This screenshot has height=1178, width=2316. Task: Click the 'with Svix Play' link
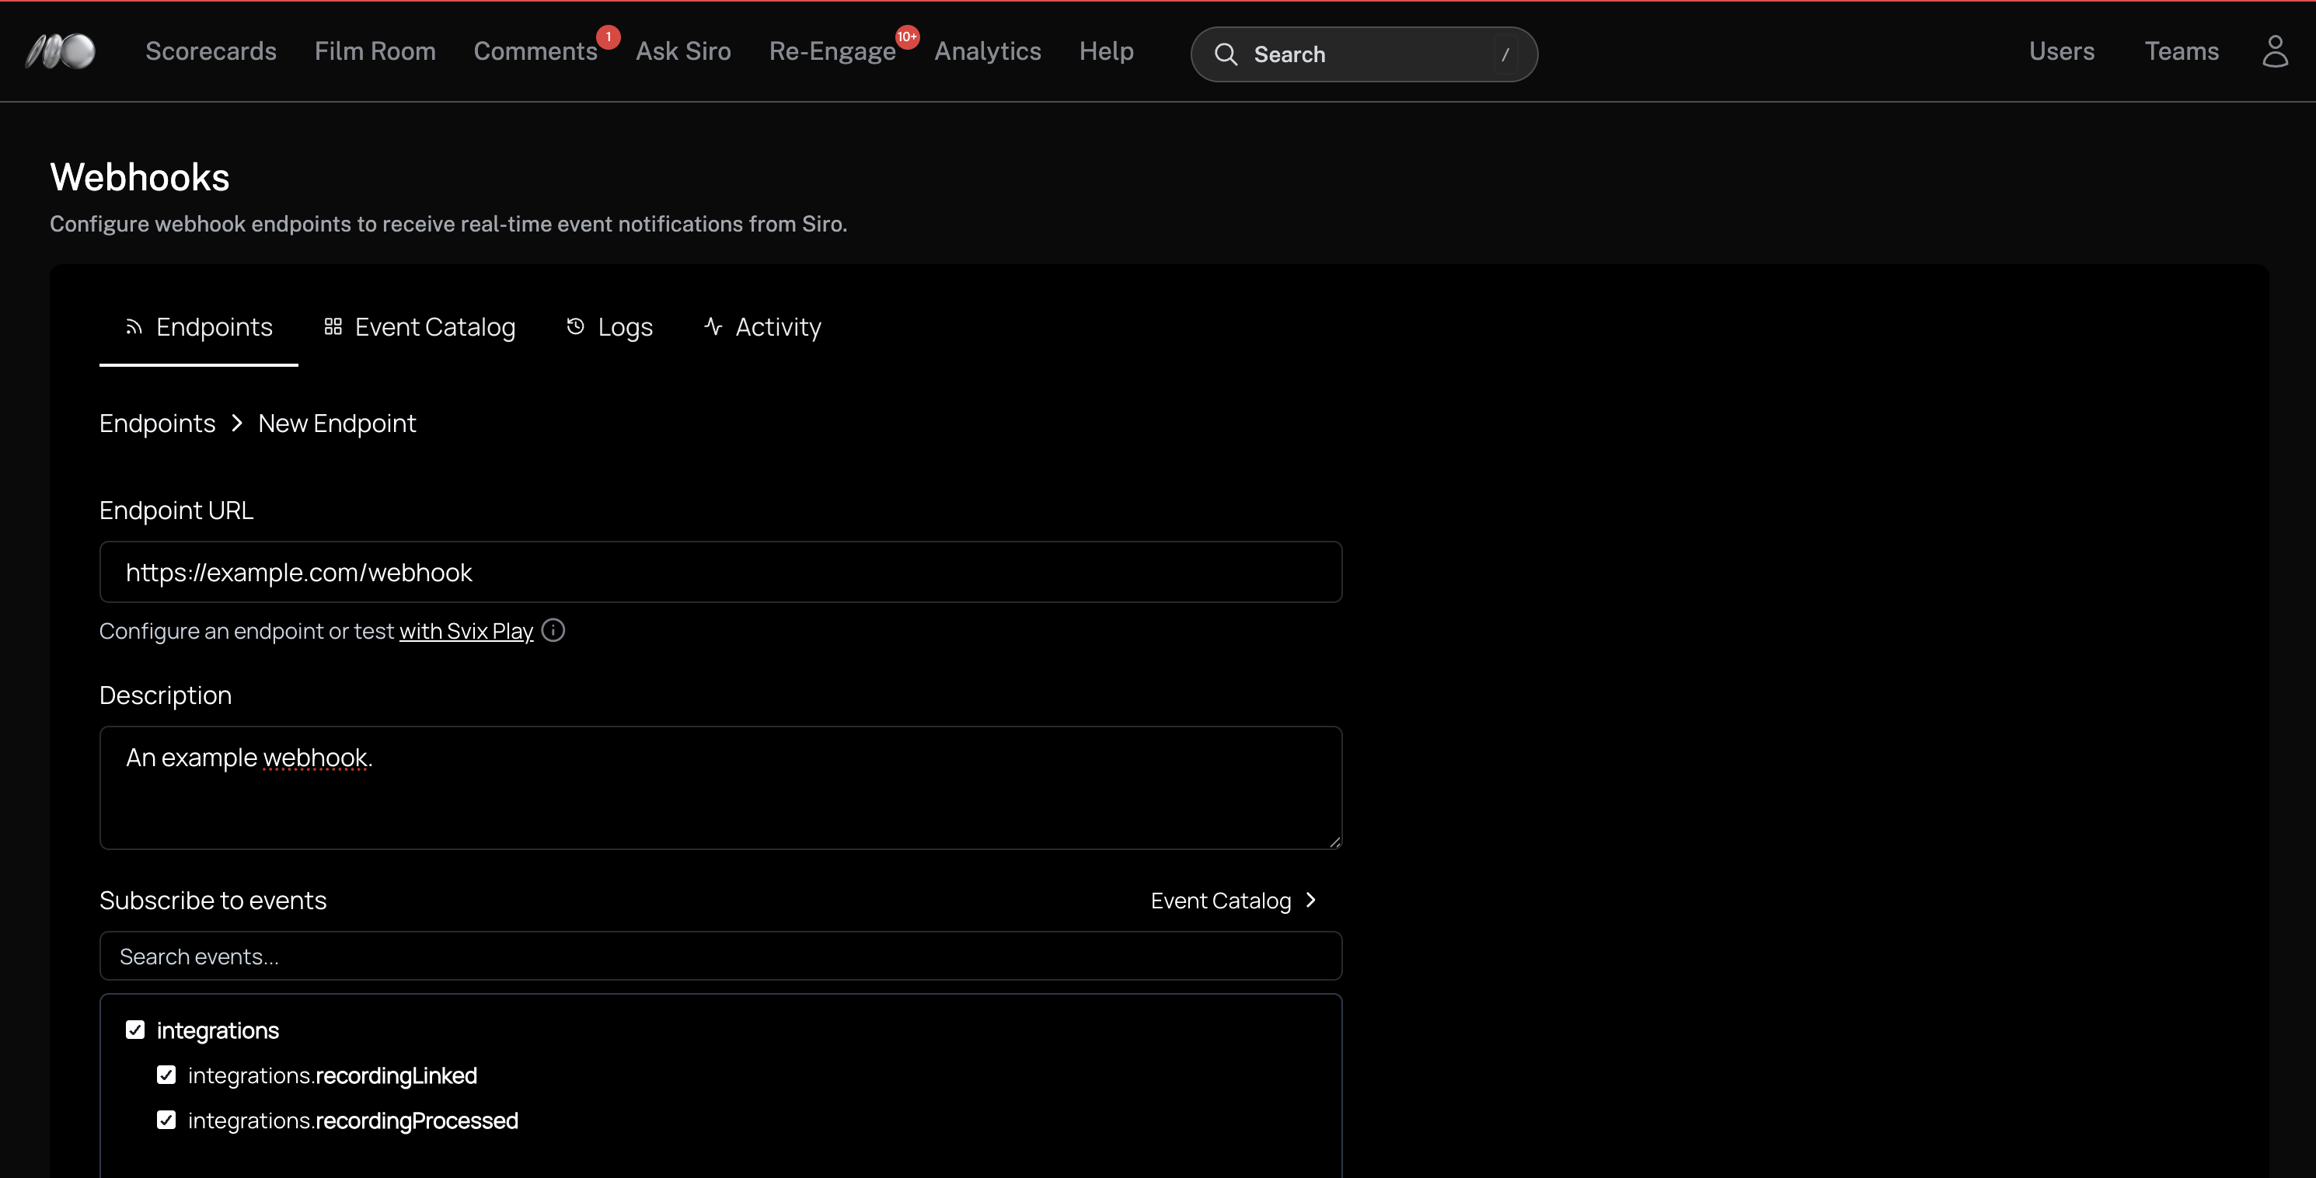pyautogui.click(x=466, y=631)
